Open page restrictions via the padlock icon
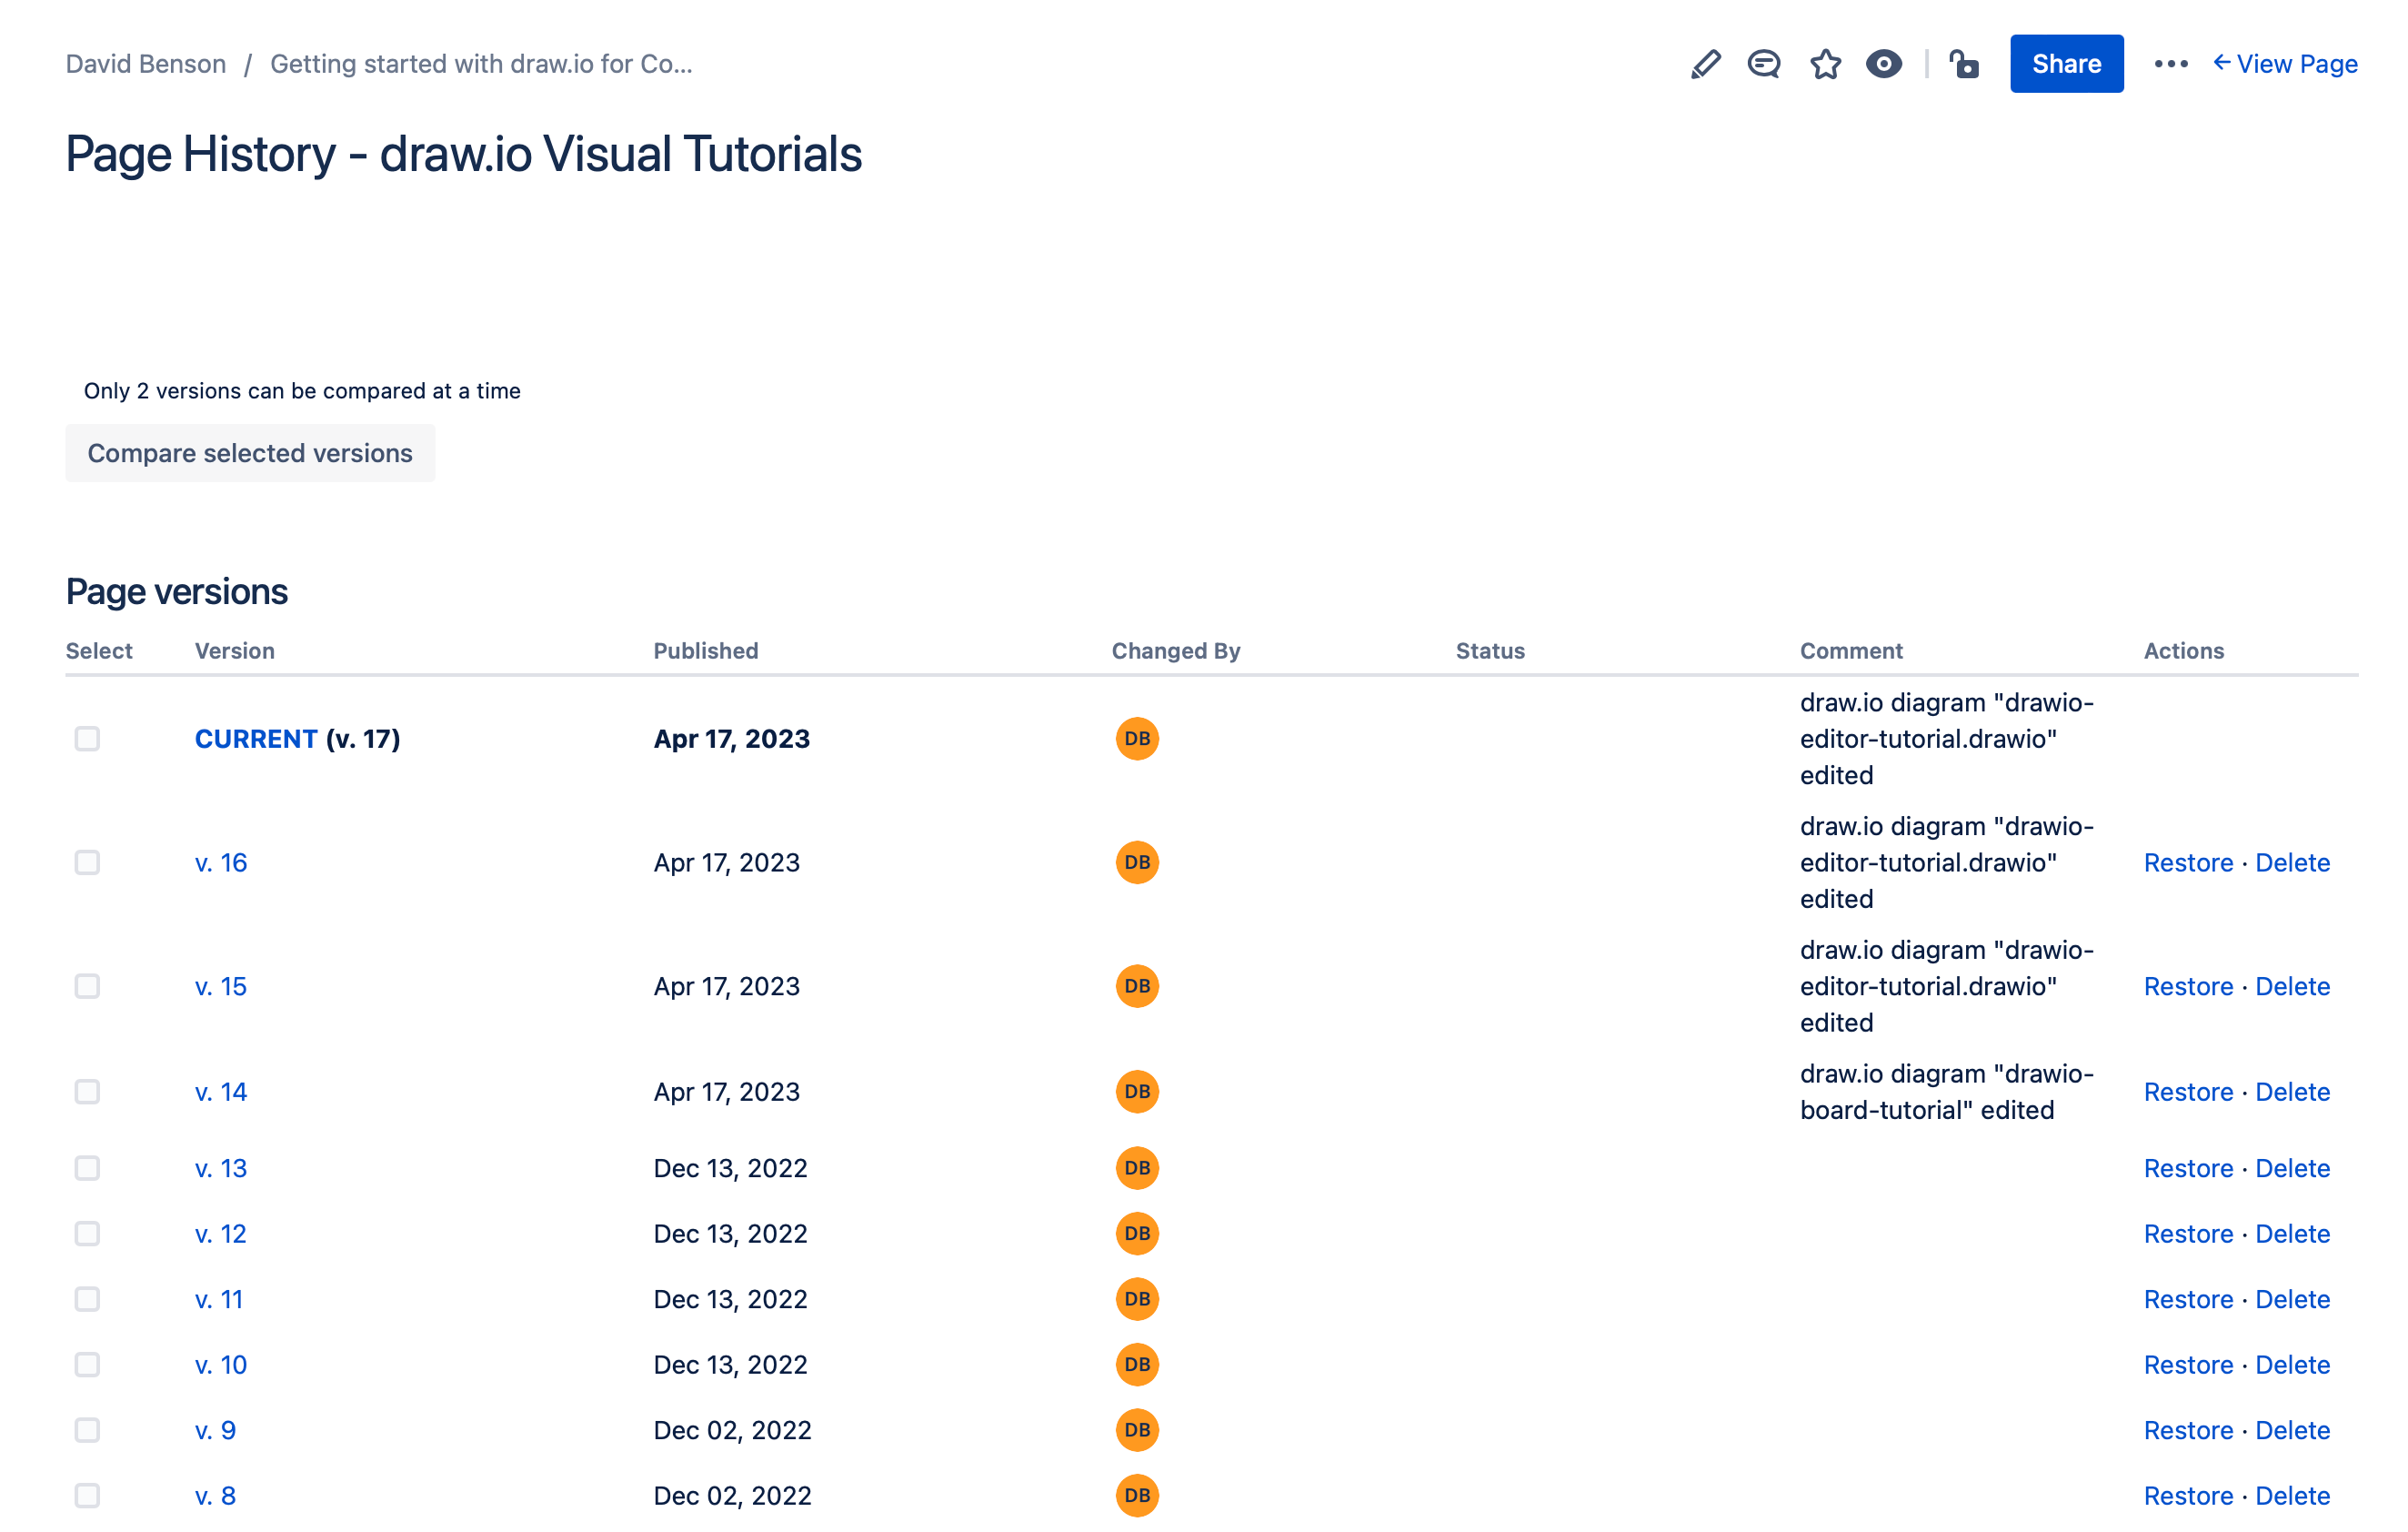The height and width of the screenshot is (1532, 2408). [x=1963, y=63]
